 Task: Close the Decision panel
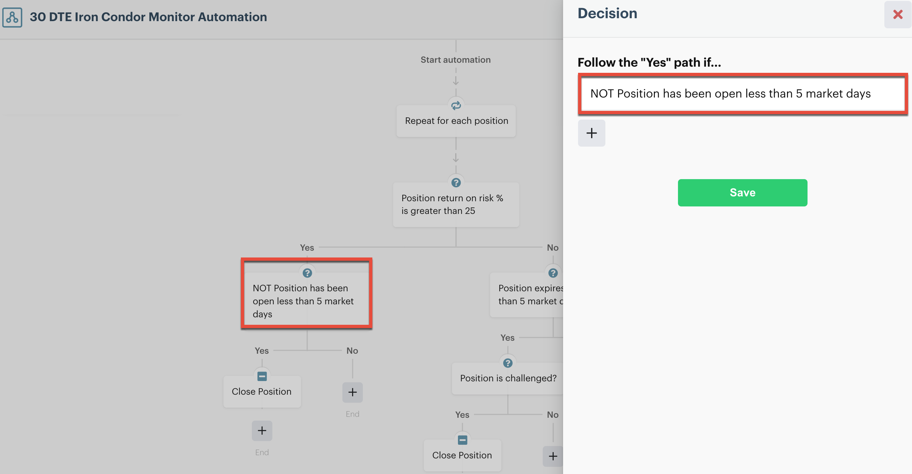pyautogui.click(x=897, y=15)
